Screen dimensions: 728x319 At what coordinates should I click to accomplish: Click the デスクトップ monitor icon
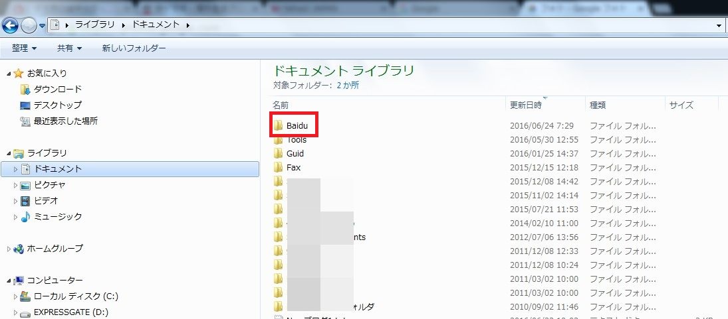tap(25, 105)
